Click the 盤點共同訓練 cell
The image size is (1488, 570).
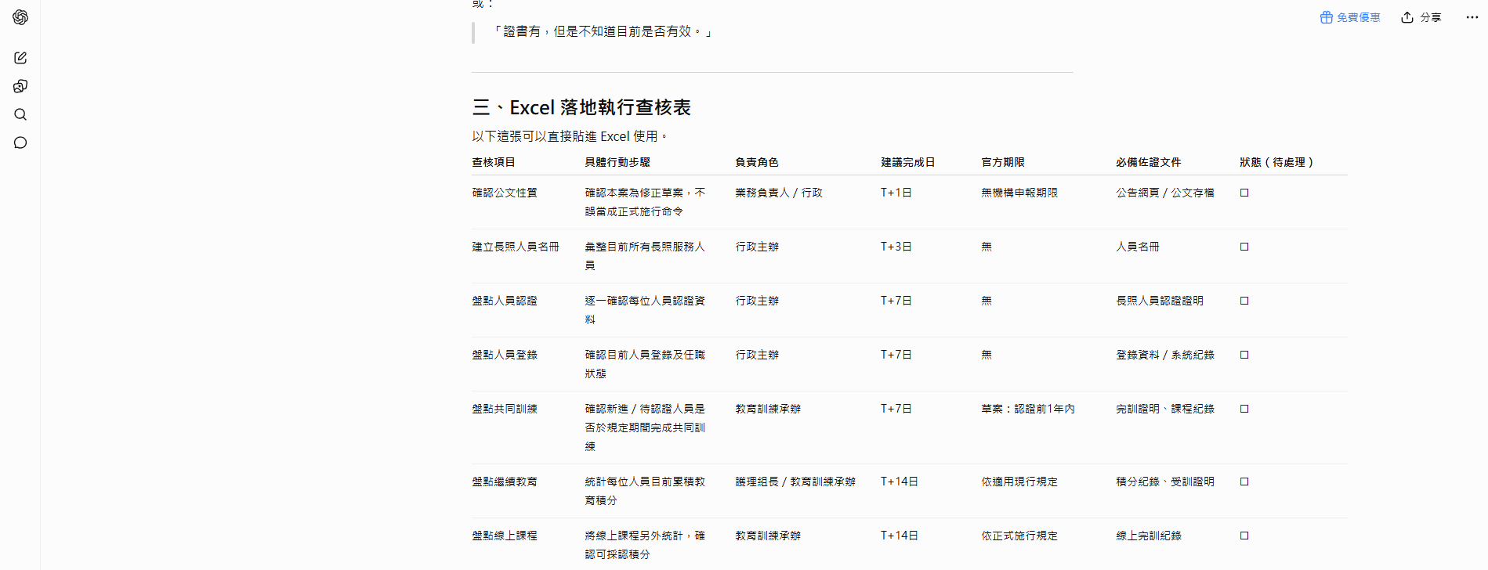point(505,409)
